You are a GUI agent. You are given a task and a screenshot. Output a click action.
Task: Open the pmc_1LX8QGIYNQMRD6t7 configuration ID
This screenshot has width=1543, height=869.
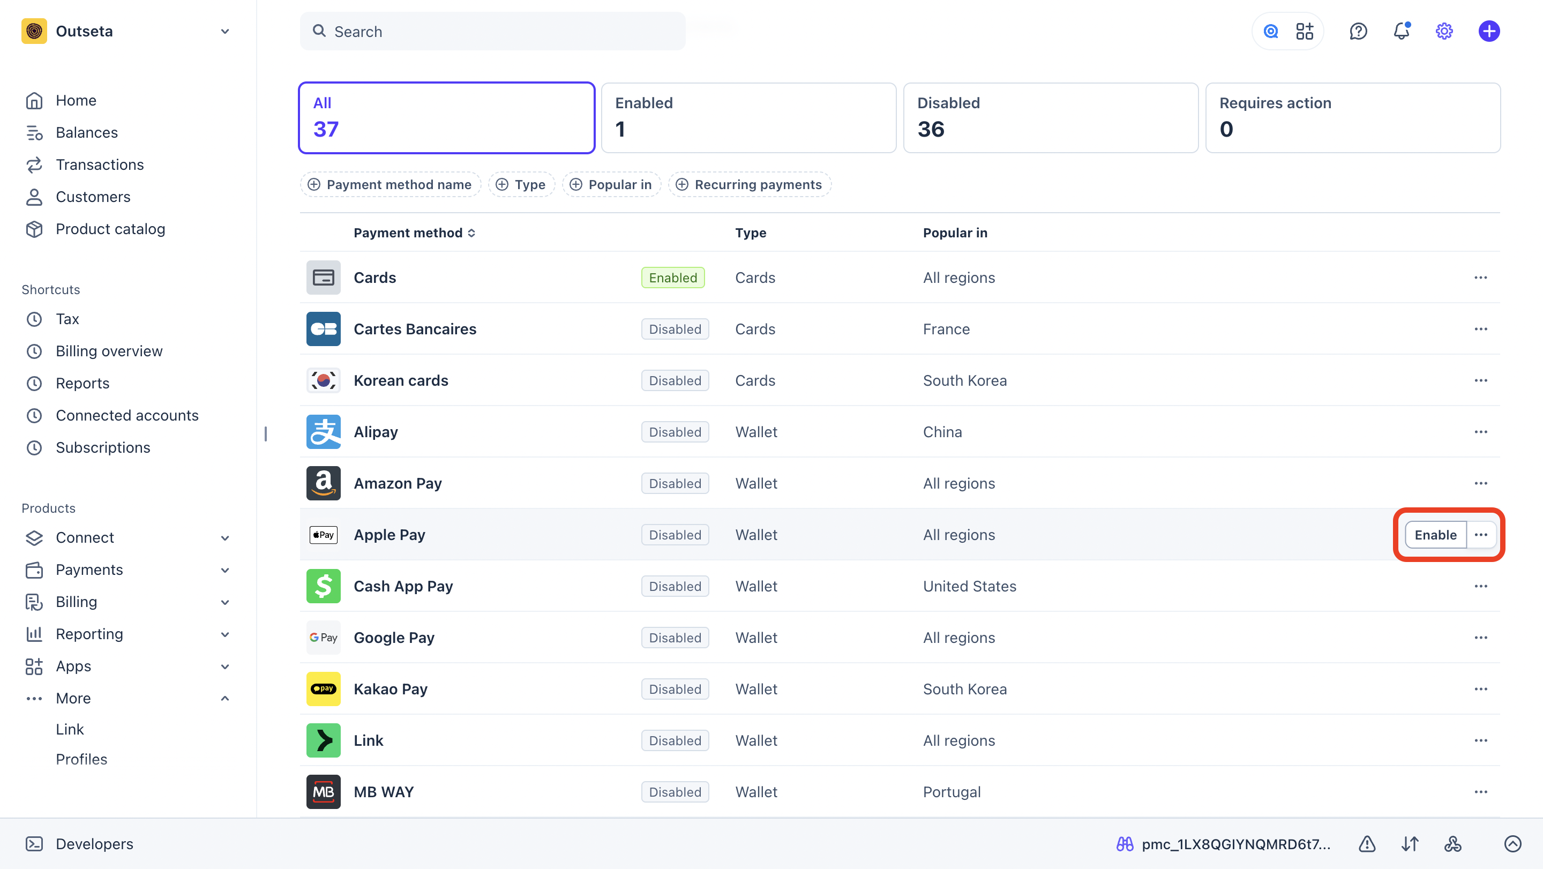pyautogui.click(x=1223, y=844)
